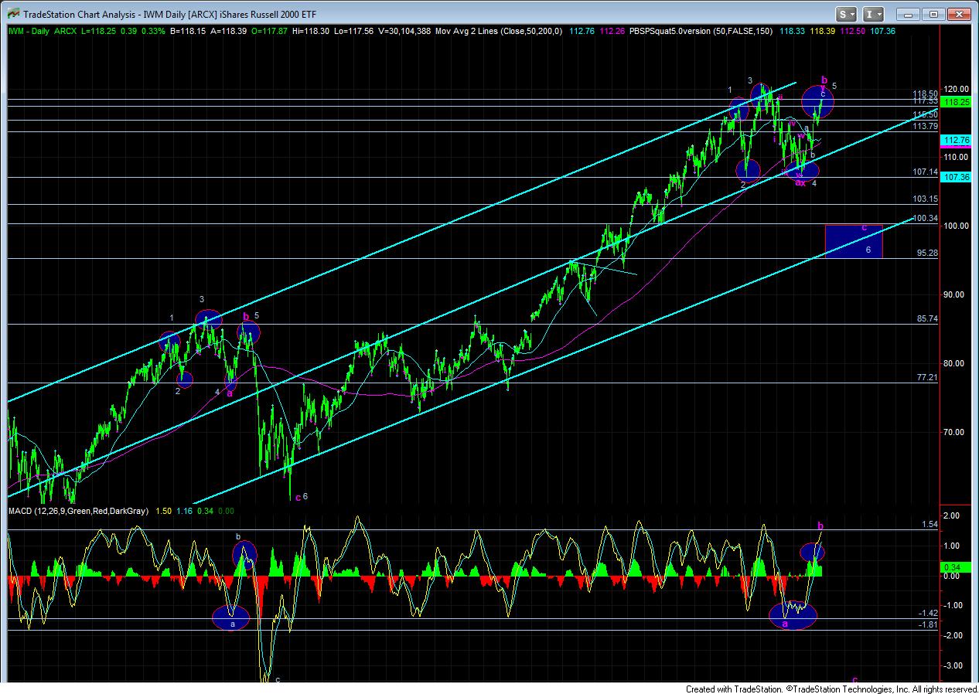Image resolution: width=979 pixels, height=694 pixels.
Task: Click the '0.33%' percent change value
Action: 152,31
